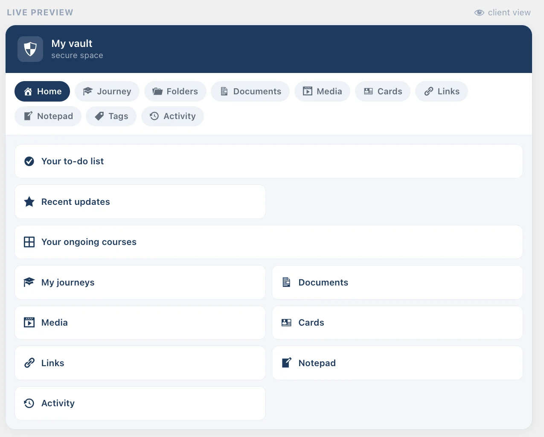Click the Documents card title text
The width and height of the screenshot is (544, 437).
click(x=323, y=283)
